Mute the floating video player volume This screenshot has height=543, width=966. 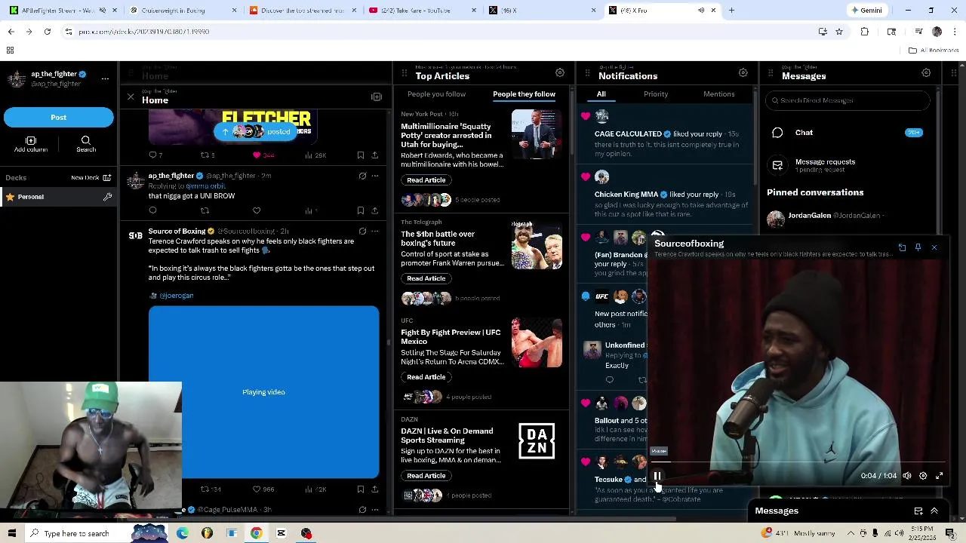907,476
